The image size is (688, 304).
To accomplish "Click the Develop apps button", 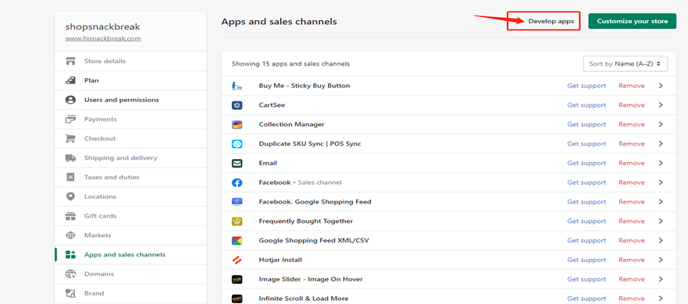I will click(551, 21).
